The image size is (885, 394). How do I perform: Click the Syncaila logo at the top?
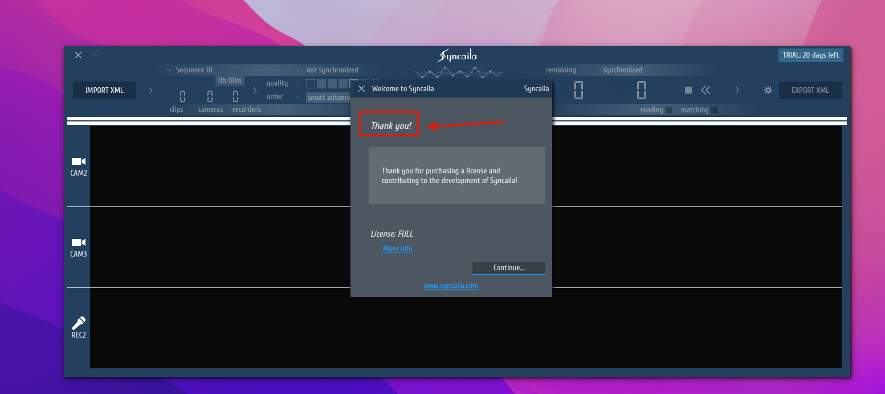(458, 56)
